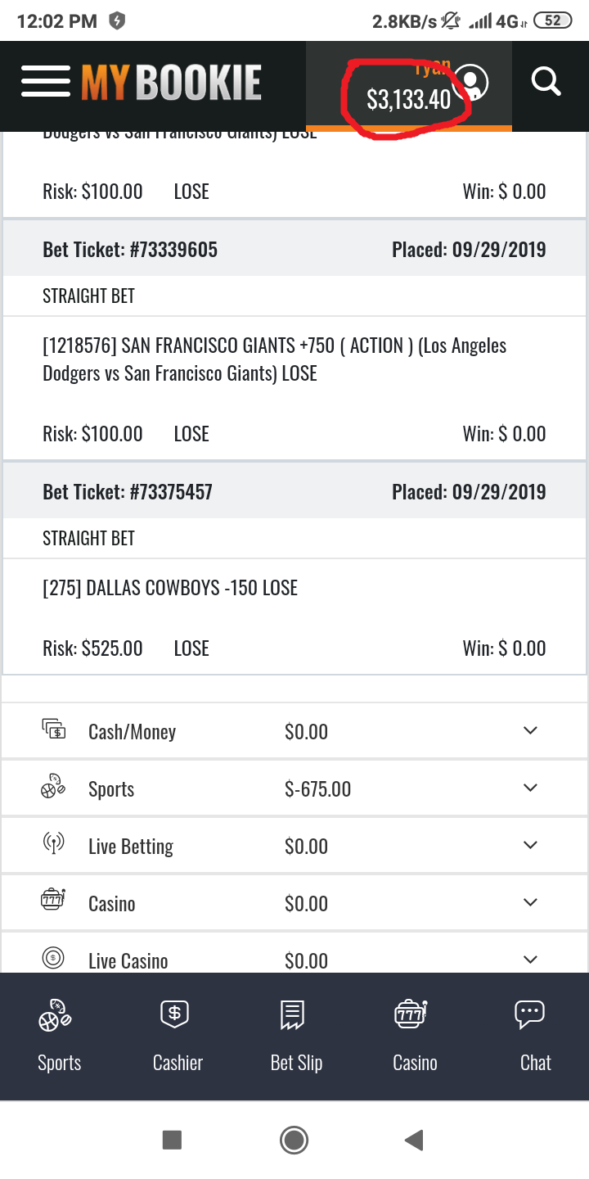Click the MyBookie logo

171,83
